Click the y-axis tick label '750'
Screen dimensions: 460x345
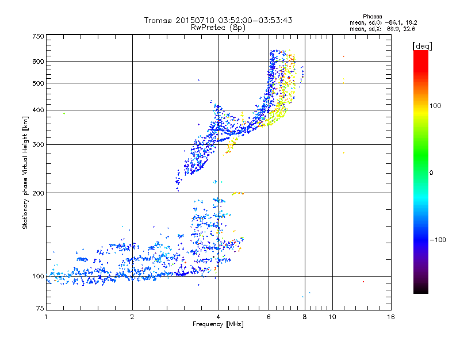[x=39, y=36]
